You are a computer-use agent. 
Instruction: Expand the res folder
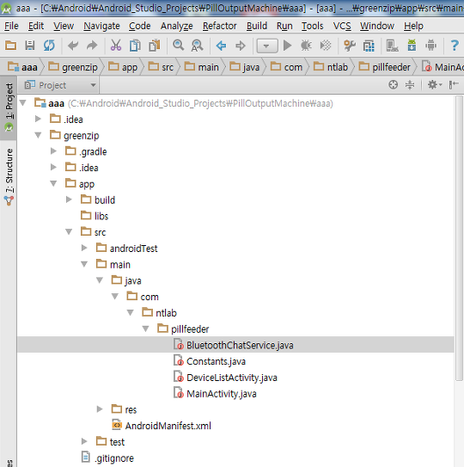coord(100,409)
